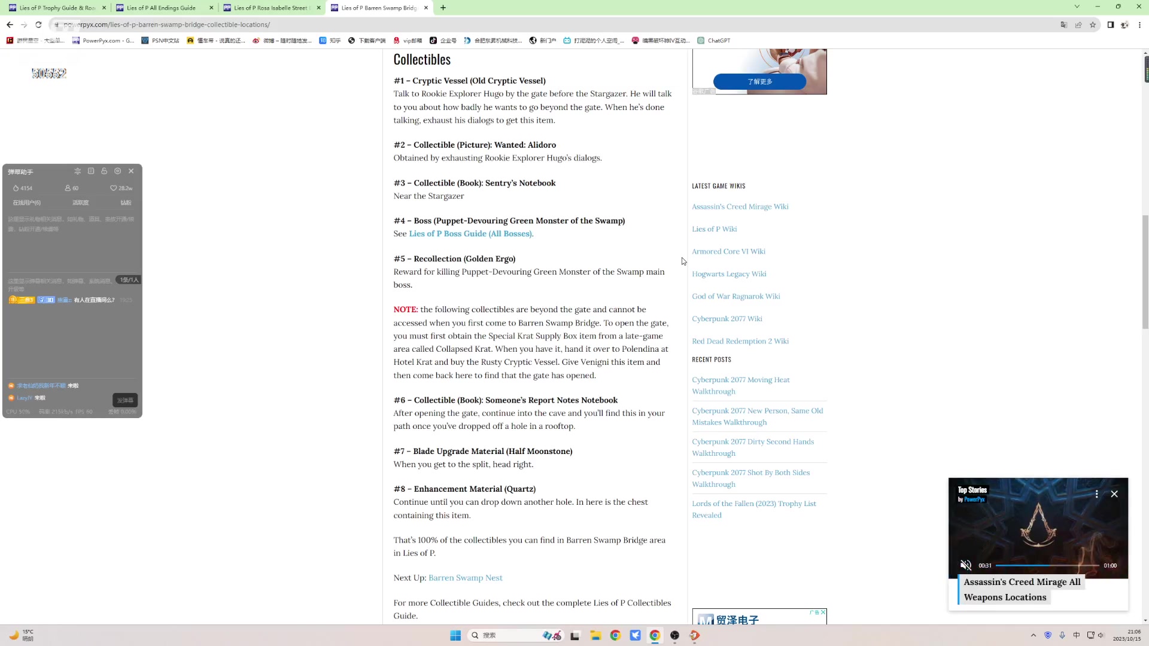The image size is (1149, 646).
Task: Click the 了解更多 ad button
Action: pyautogui.click(x=759, y=81)
